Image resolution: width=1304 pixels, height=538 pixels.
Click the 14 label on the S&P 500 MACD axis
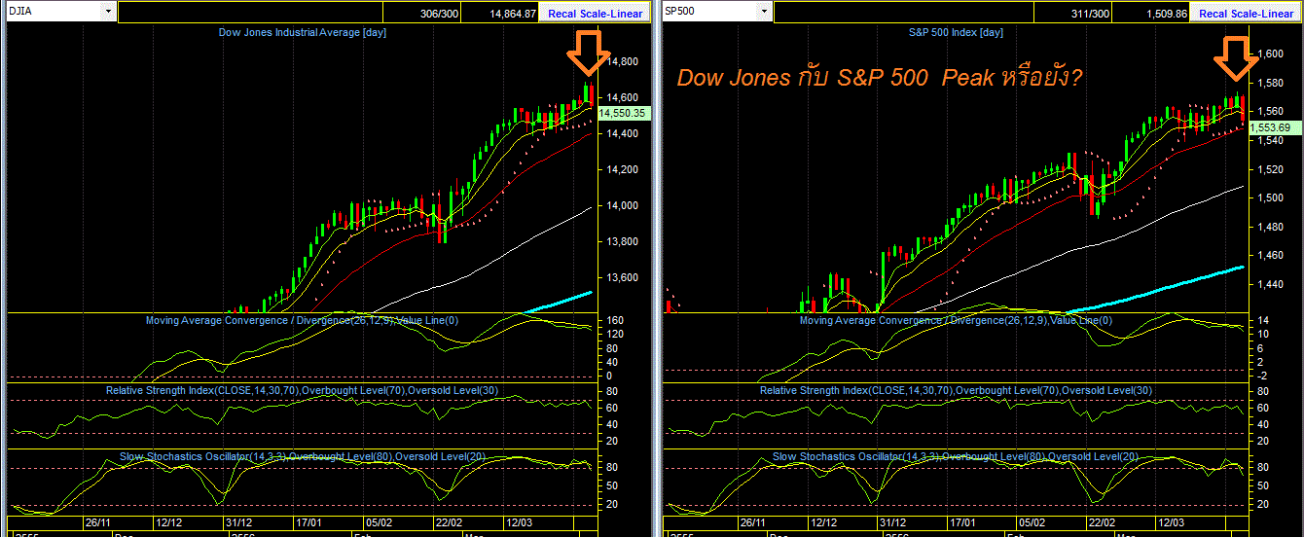click(1264, 320)
